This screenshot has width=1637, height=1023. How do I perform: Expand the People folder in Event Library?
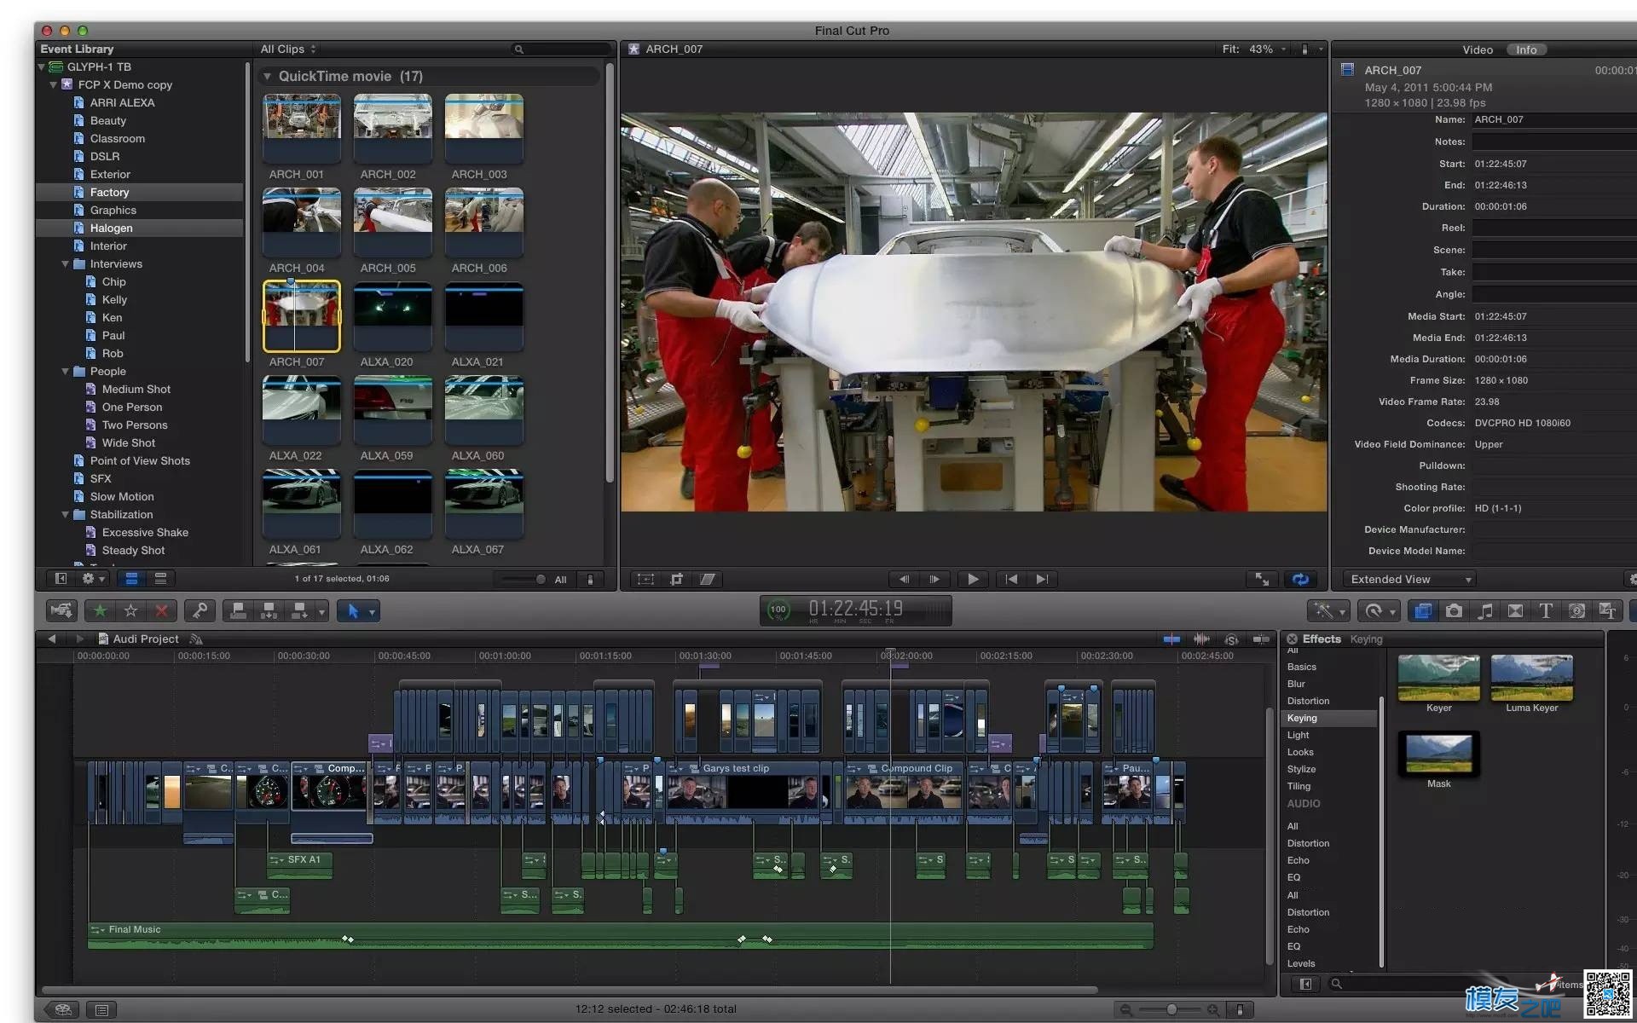(66, 370)
